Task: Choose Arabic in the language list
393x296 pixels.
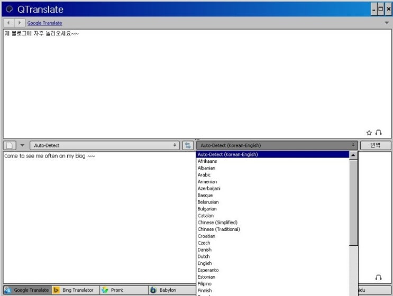Action: tap(272, 175)
